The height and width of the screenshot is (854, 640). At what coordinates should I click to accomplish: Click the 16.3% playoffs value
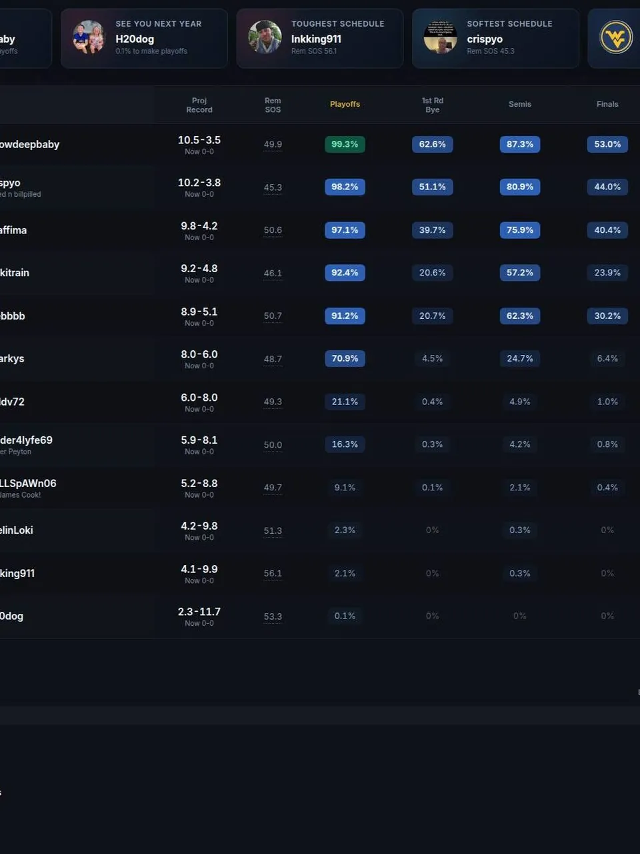point(345,444)
